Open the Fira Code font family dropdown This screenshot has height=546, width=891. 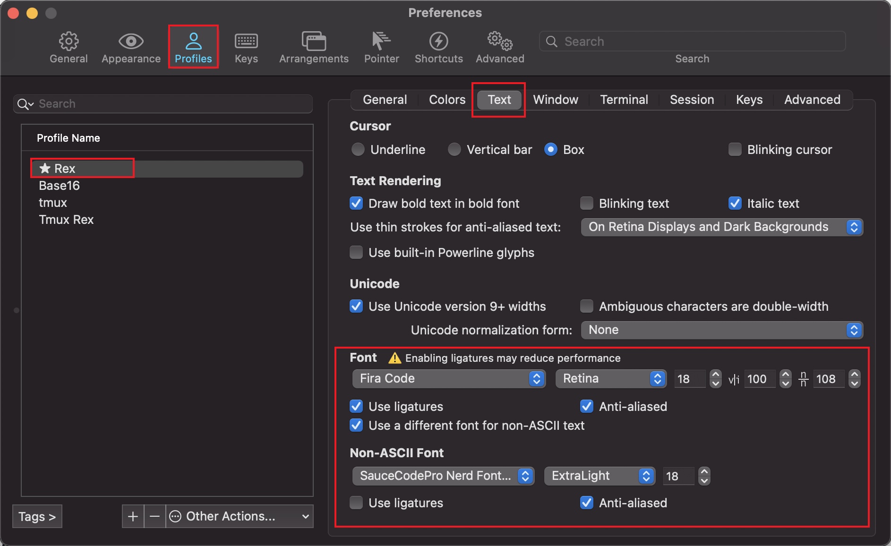click(449, 379)
